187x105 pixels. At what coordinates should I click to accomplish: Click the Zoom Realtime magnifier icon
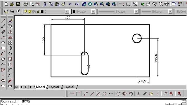[154, 4]
